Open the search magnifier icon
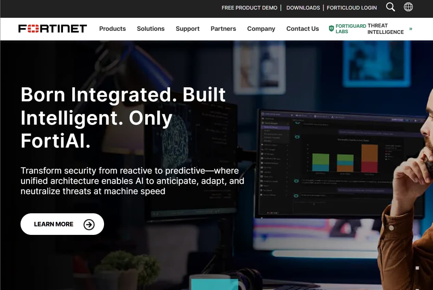The height and width of the screenshot is (290, 433). [x=390, y=7]
